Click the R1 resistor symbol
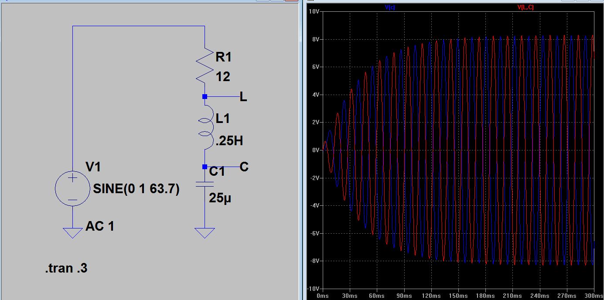 point(204,65)
